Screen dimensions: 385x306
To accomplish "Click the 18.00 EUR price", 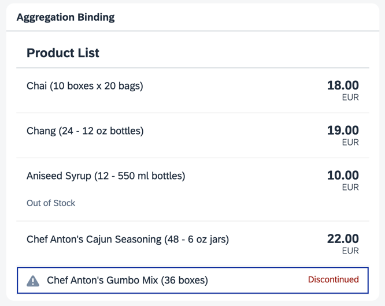I will click(343, 86).
